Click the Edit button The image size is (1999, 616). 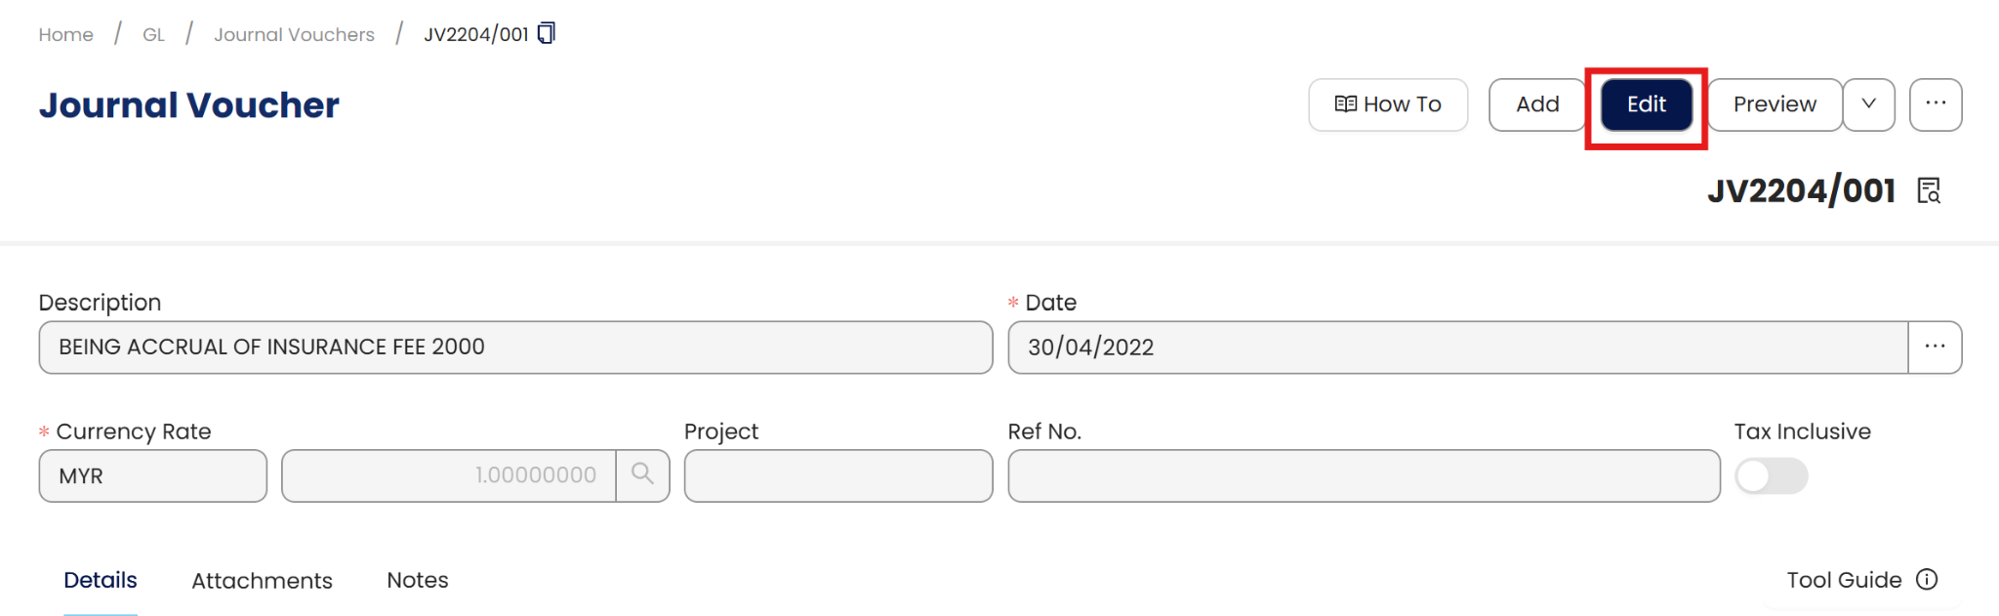(1646, 104)
